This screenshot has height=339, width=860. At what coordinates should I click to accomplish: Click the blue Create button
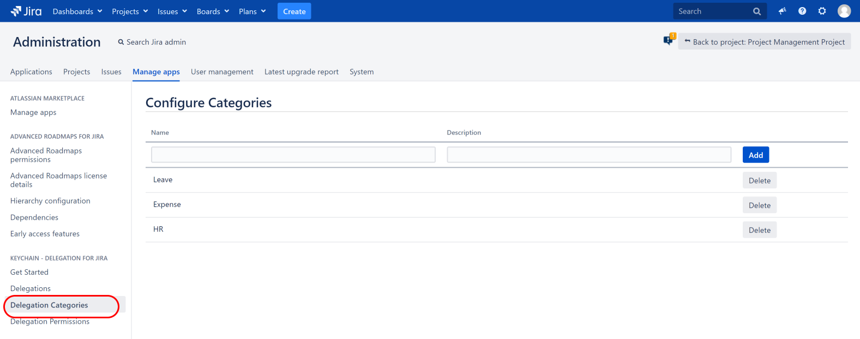tap(294, 11)
